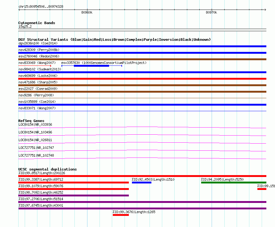Click the DGV Structural Variants track title
The image size is (275, 227).
[x=115, y=40]
